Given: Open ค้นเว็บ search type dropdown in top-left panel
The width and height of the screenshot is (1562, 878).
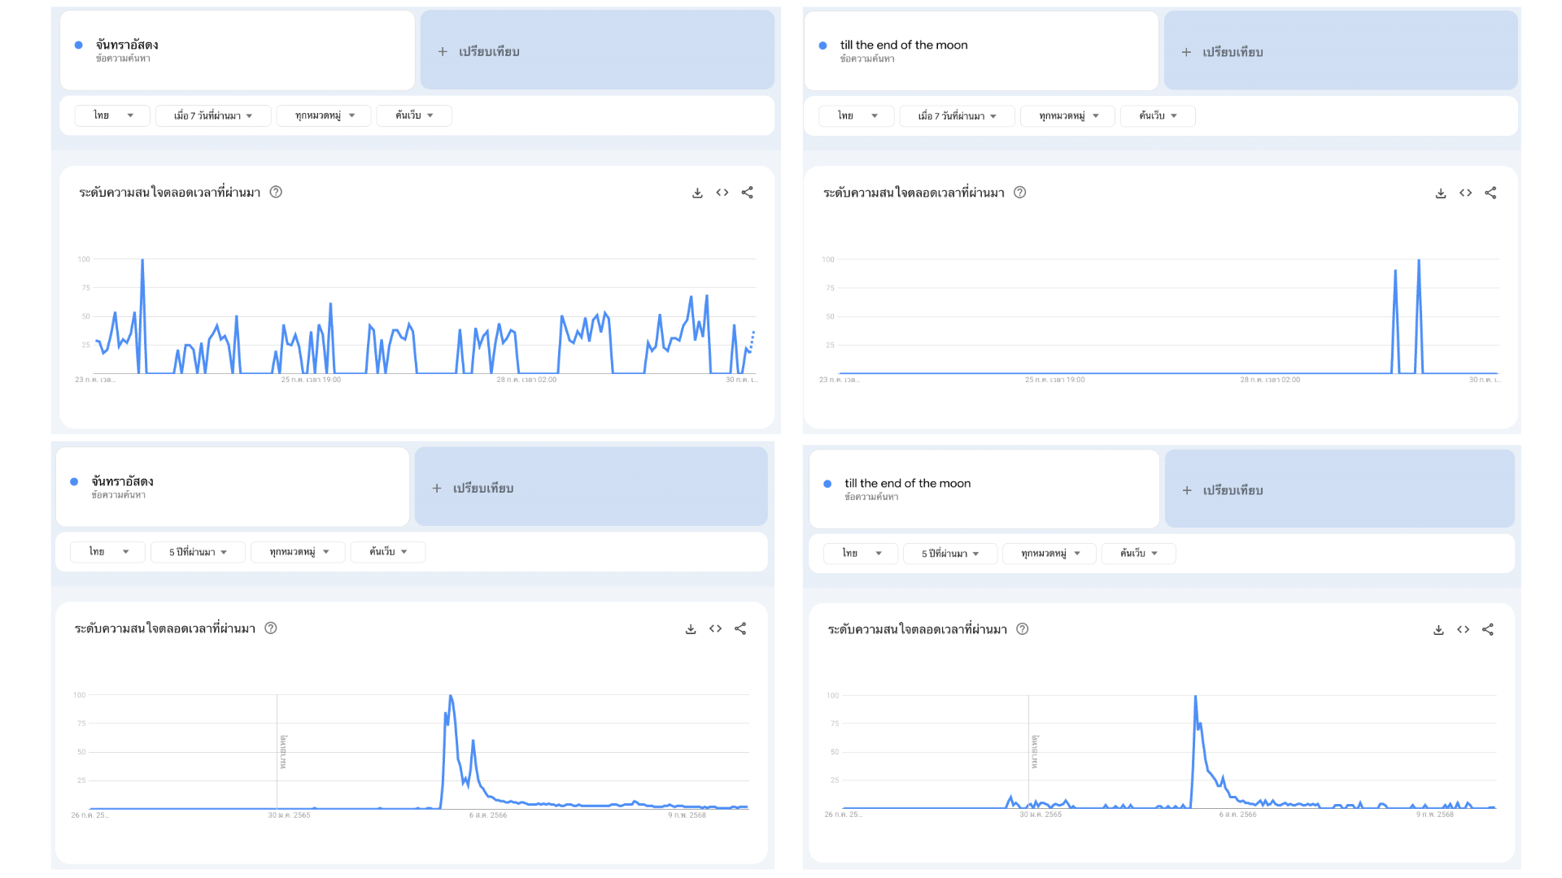Looking at the screenshot, I should 413,115.
